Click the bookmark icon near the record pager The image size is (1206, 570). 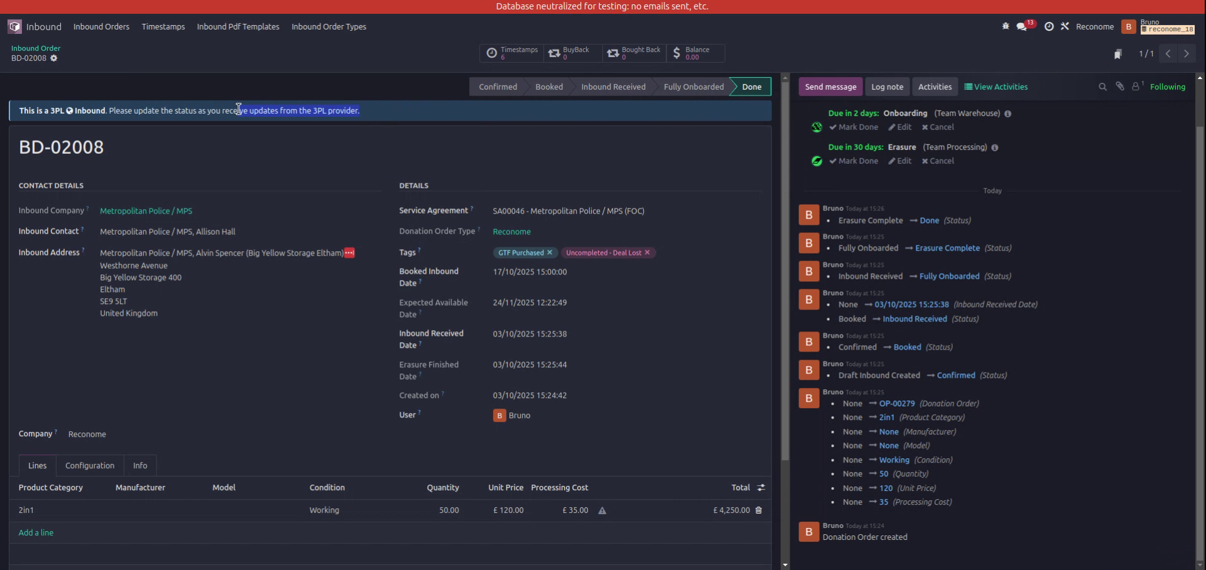1118,54
